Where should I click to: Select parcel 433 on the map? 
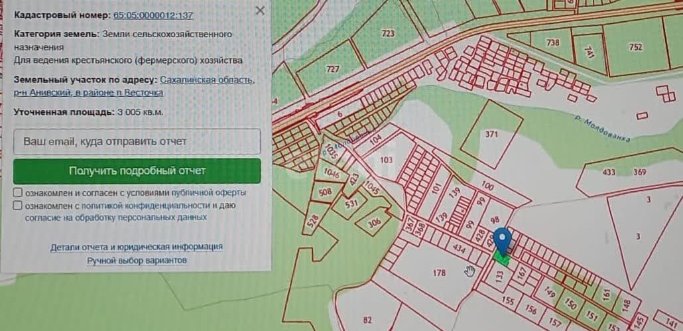point(609,172)
